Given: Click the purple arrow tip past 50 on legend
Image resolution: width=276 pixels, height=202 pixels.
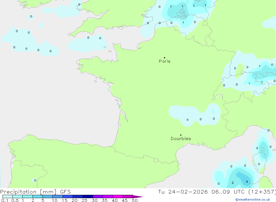Looking at the screenshot, I should pyautogui.click(x=138, y=197).
